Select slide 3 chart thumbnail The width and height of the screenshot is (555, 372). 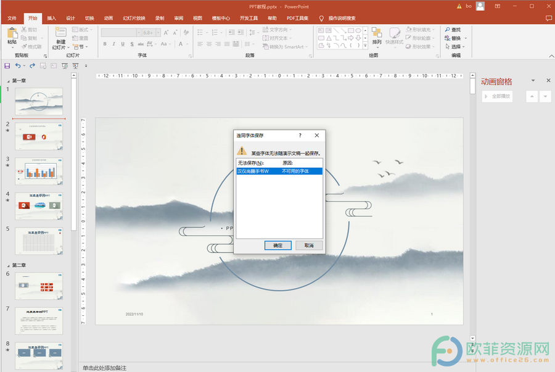point(39,172)
